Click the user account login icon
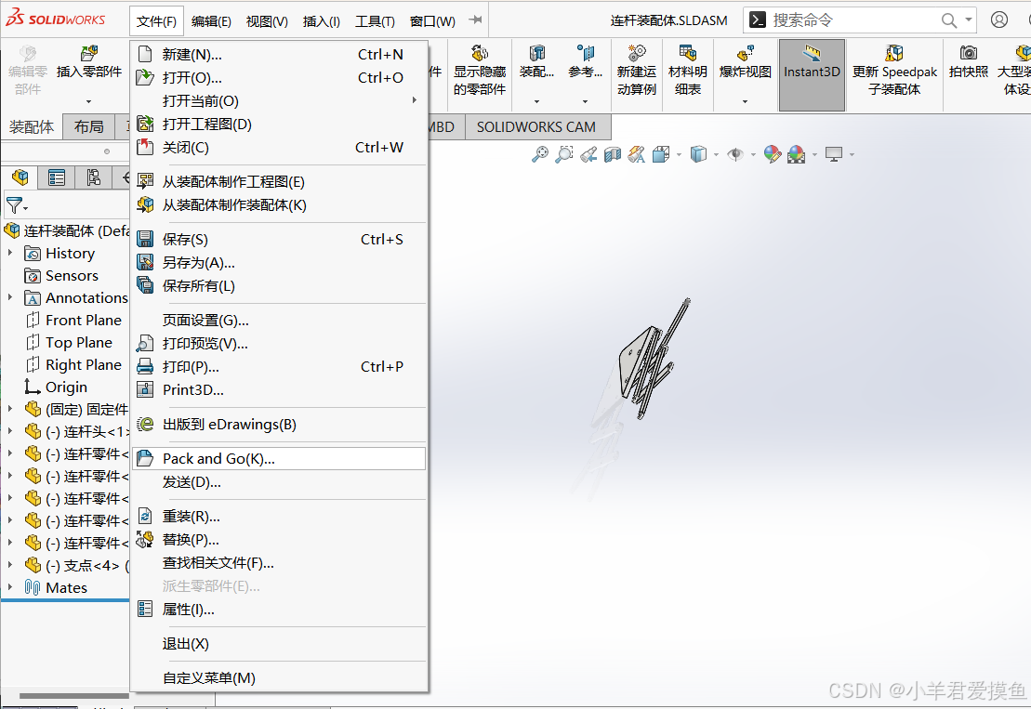This screenshot has width=1031, height=709. [999, 20]
